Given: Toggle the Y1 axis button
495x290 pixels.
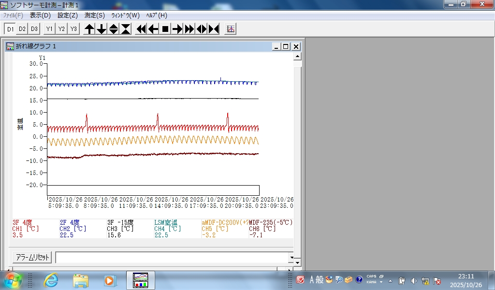Looking at the screenshot, I should click(x=49, y=29).
